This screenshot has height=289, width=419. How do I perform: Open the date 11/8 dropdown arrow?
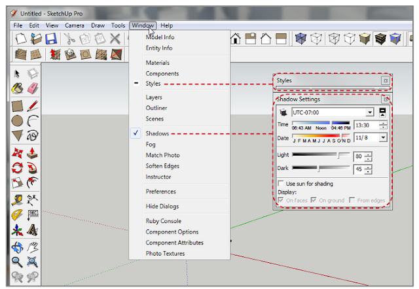tap(383, 138)
